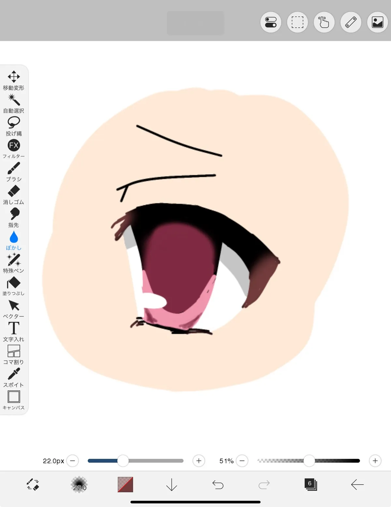Open the ruler tool menu

[351, 22]
